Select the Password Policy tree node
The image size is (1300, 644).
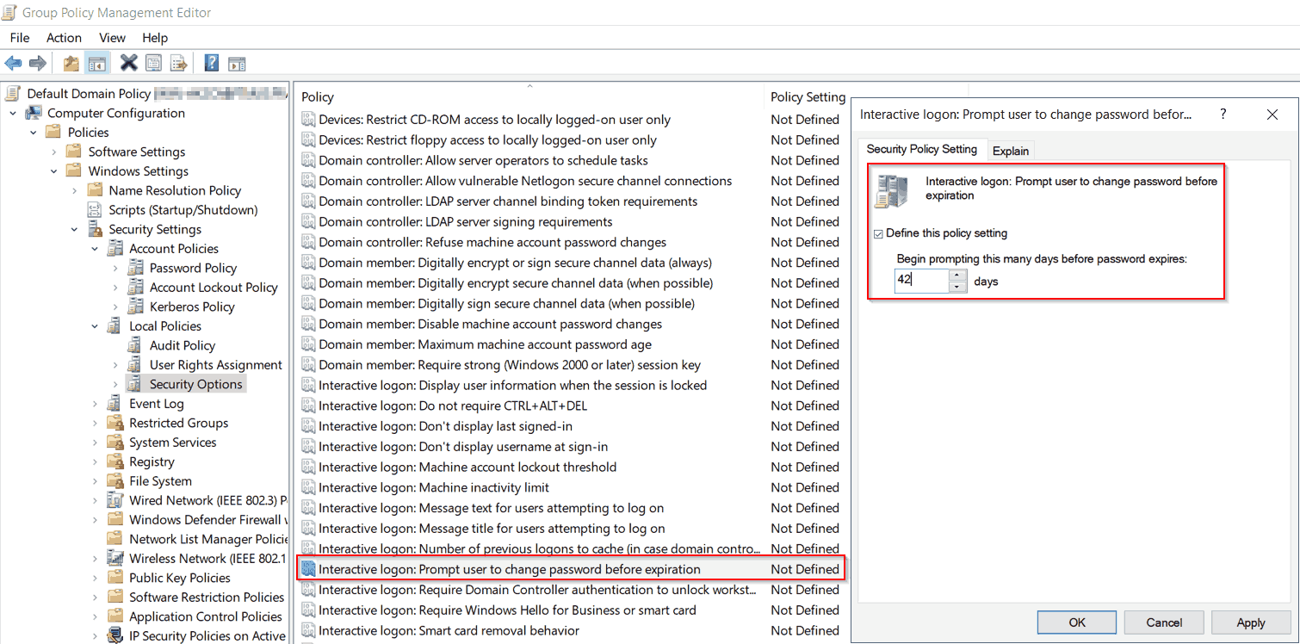coord(191,267)
